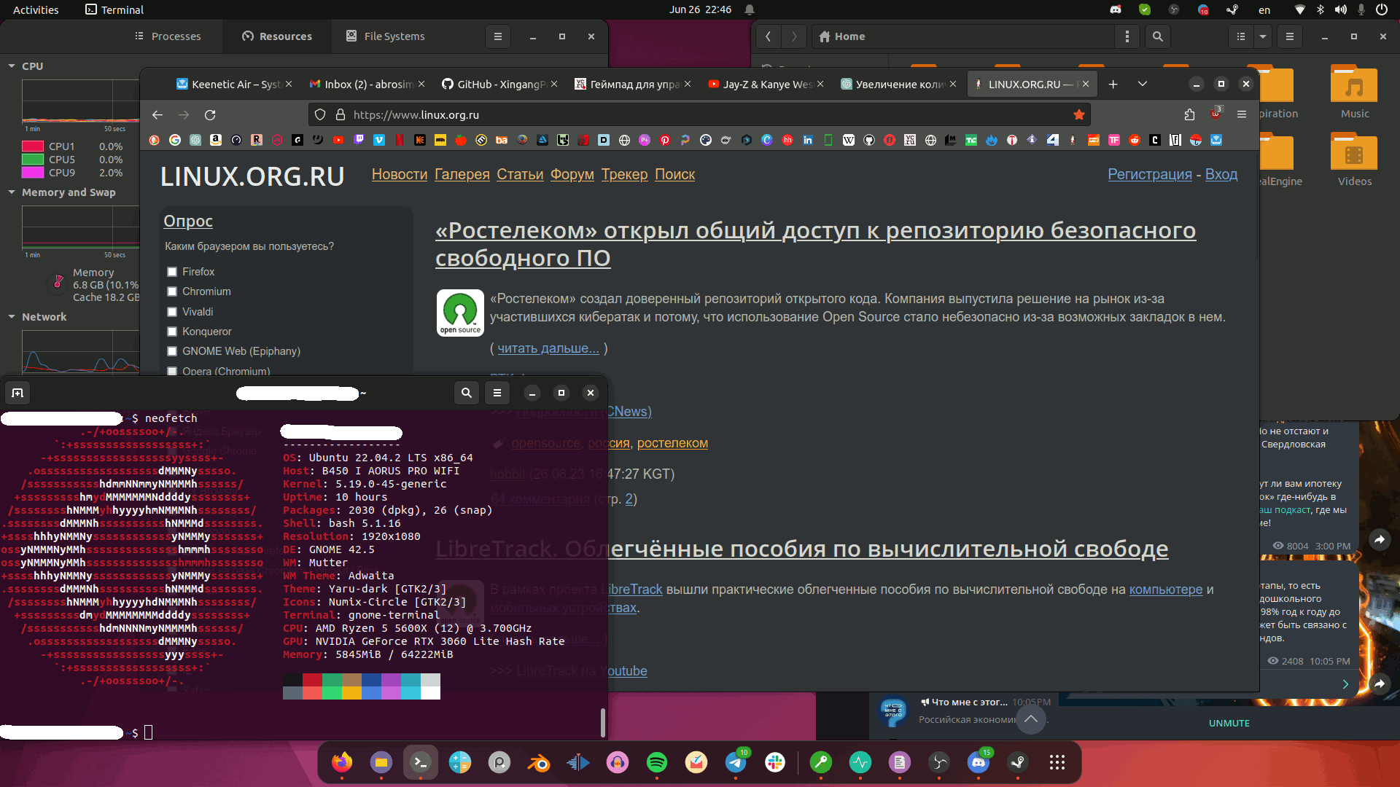Viewport: 1400px width, 787px height.
Task: Click the Discord icon in the taskbar
Action: point(980,764)
